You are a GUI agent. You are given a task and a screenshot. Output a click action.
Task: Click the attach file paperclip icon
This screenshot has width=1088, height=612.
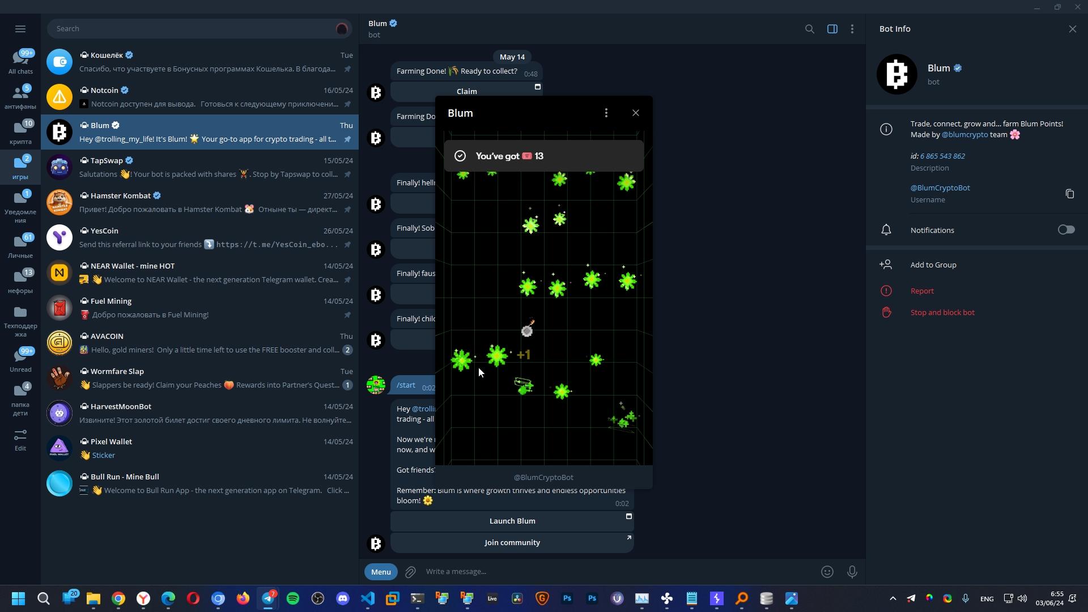click(x=411, y=572)
